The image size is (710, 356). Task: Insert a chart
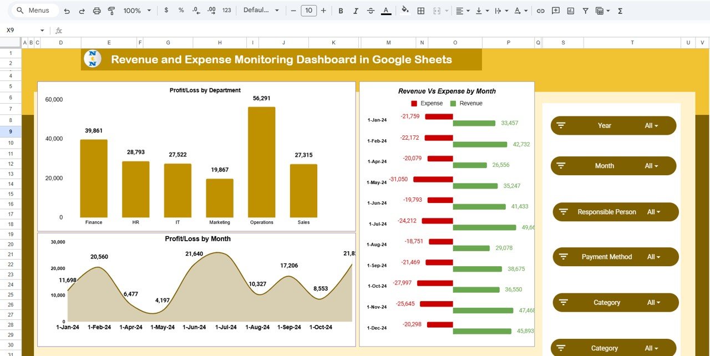(570, 11)
